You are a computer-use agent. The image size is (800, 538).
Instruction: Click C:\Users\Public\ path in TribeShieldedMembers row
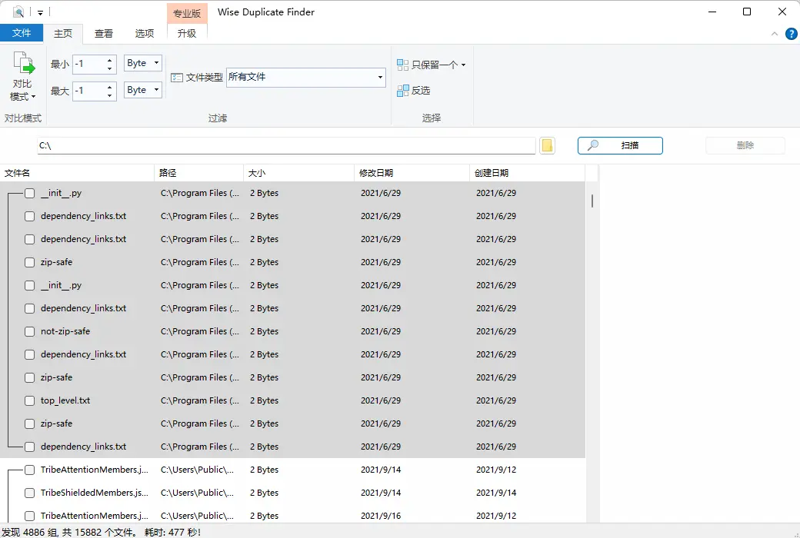[197, 493]
